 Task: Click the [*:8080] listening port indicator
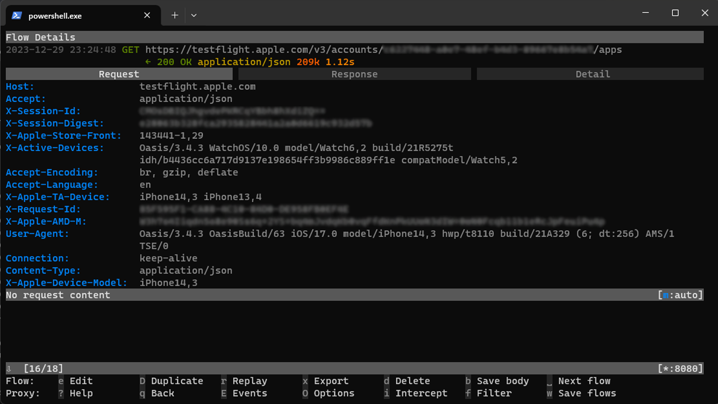point(680,369)
